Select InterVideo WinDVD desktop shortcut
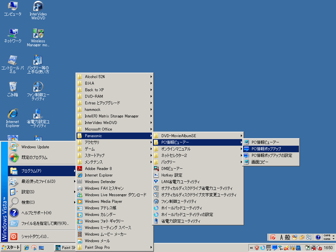This screenshot has width=336, height=252. click(x=38, y=10)
